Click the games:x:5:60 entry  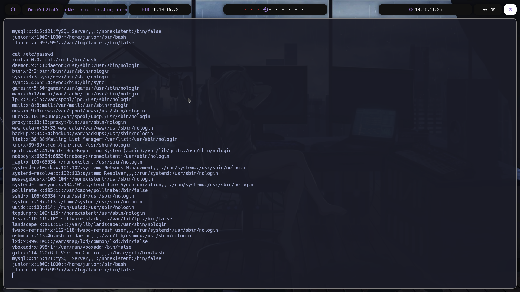pyautogui.click(x=76, y=88)
